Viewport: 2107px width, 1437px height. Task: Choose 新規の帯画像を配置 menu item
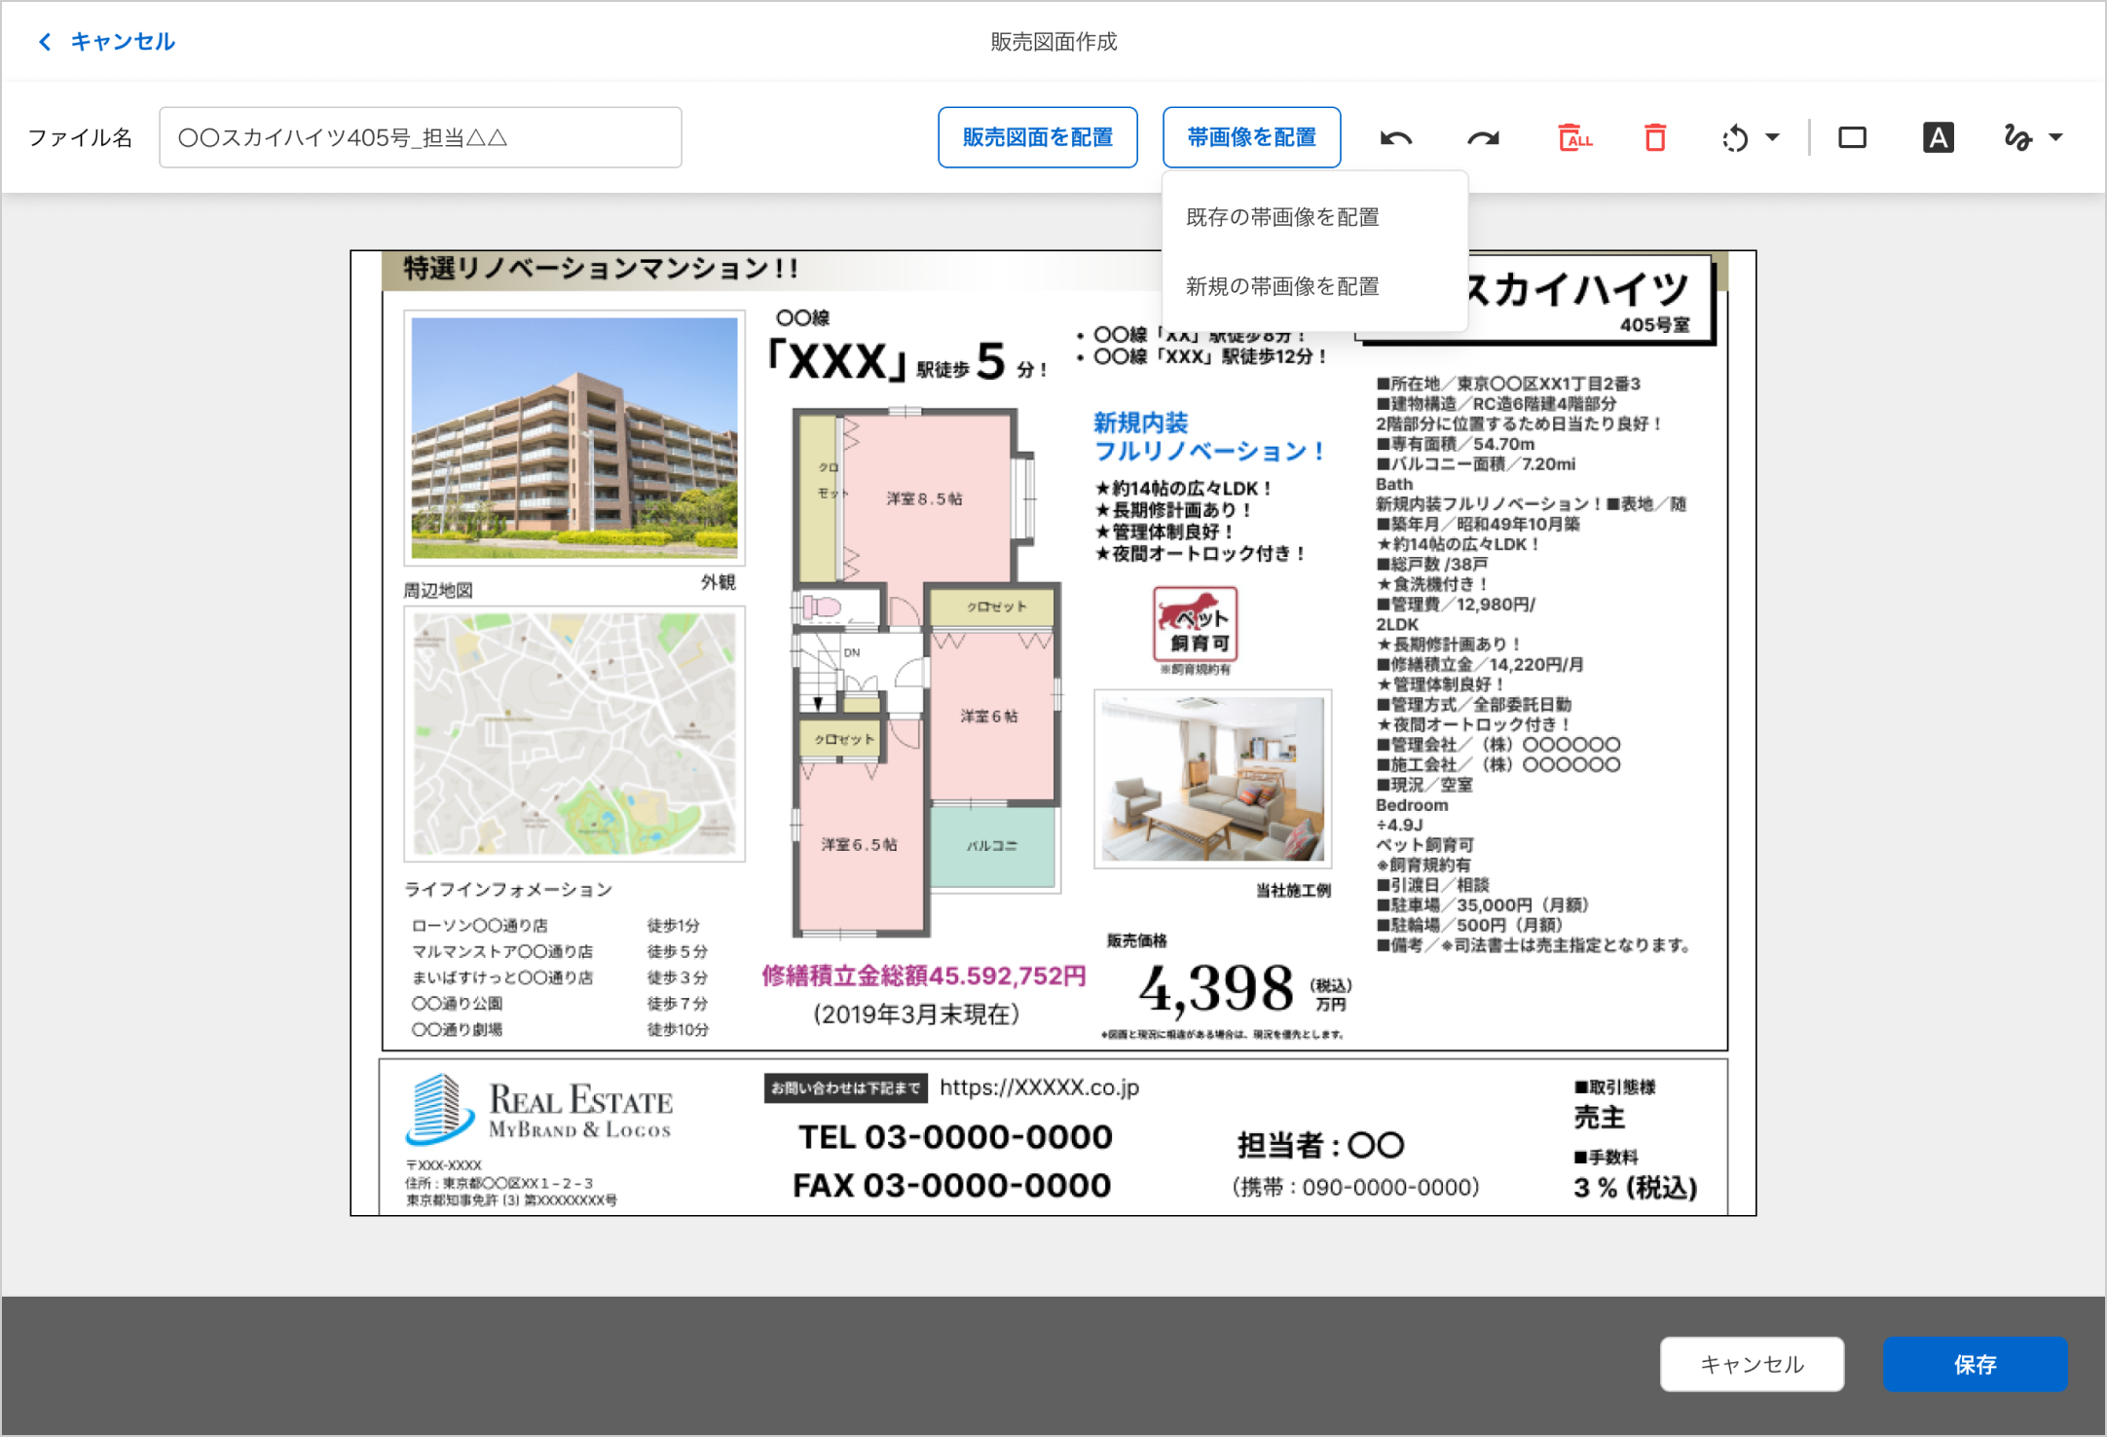[x=1282, y=286]
